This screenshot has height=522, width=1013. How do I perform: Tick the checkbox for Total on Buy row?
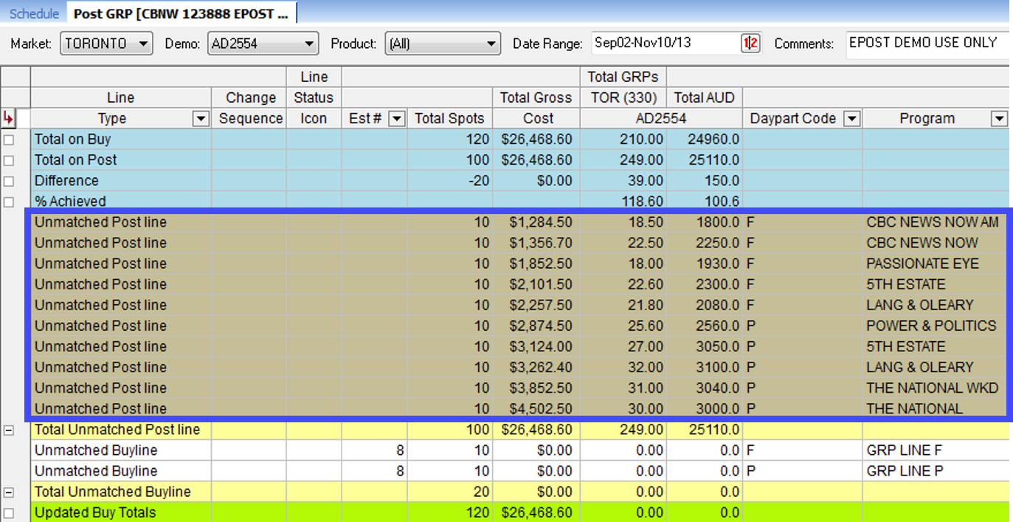pos(8,140)
